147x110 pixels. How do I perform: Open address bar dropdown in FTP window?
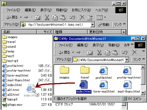pyautogui.click(x=93, y=25)
